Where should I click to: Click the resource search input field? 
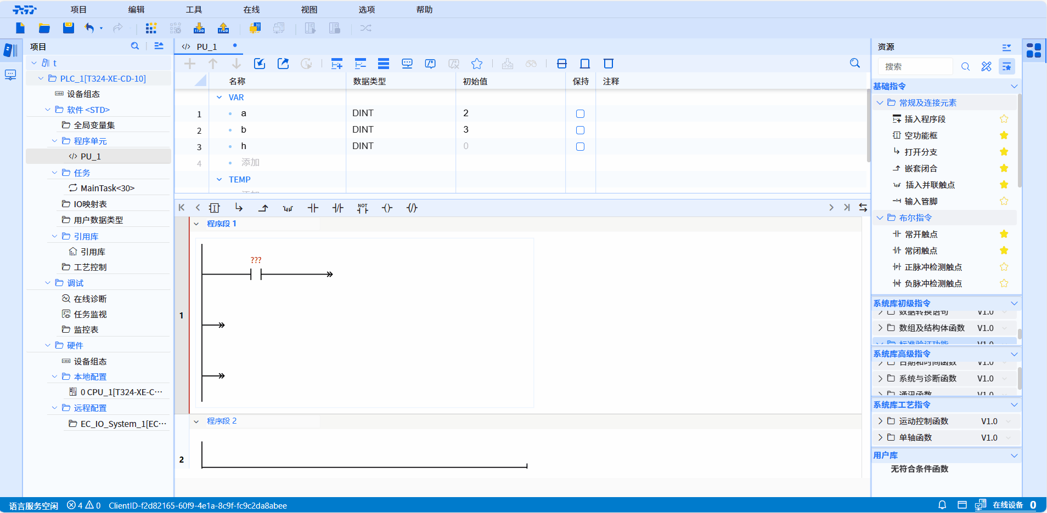coord(915,66)
